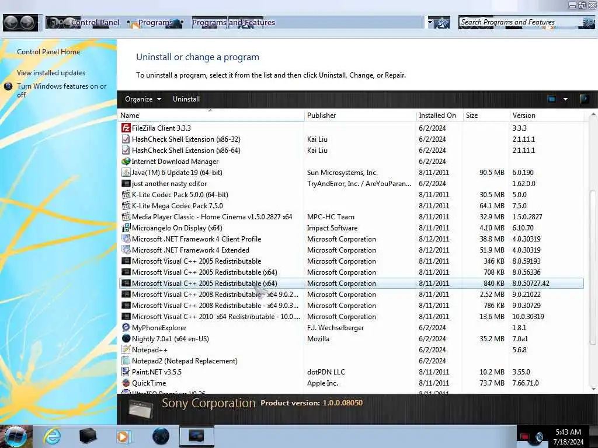The height and width of the screenshot is (448, 598).
Task: Click the Mozilla publisher cell
Action: click(318, 338)
